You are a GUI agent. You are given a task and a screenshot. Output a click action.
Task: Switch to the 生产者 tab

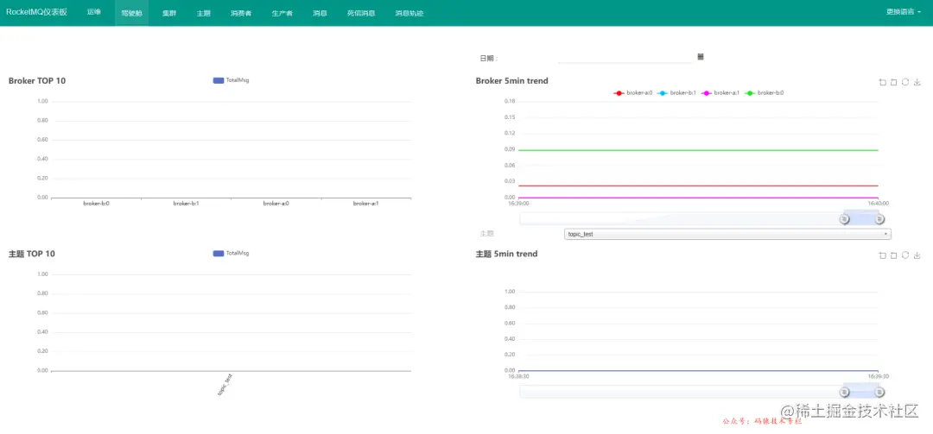[x=282, y=12]
